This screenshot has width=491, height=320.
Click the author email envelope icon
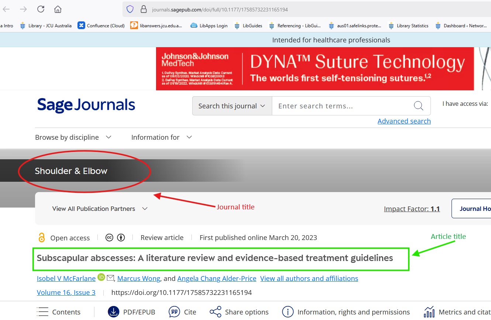(110, 278)
